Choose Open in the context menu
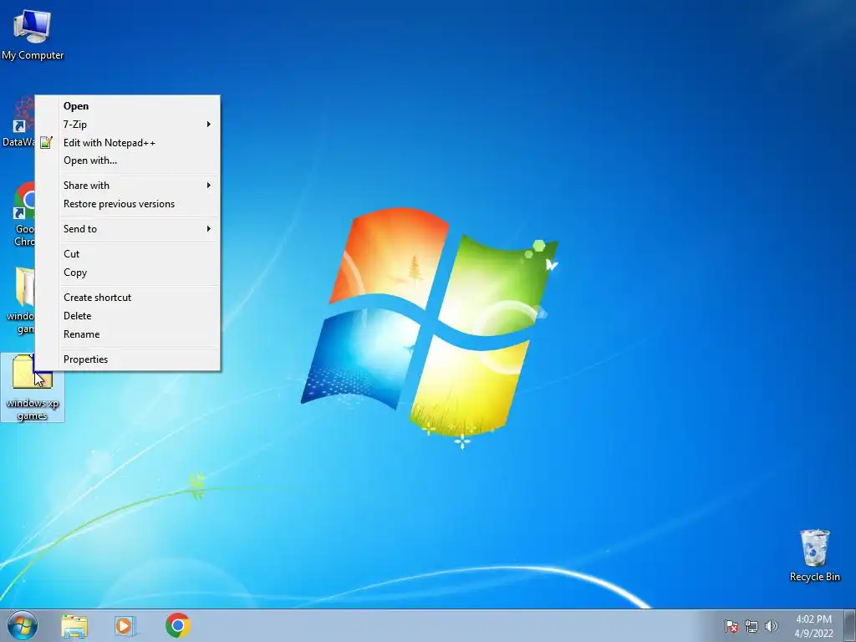Image resolution: width=856 pixels, height=642 pixels. pyautogui.click(x=128, y=106)
